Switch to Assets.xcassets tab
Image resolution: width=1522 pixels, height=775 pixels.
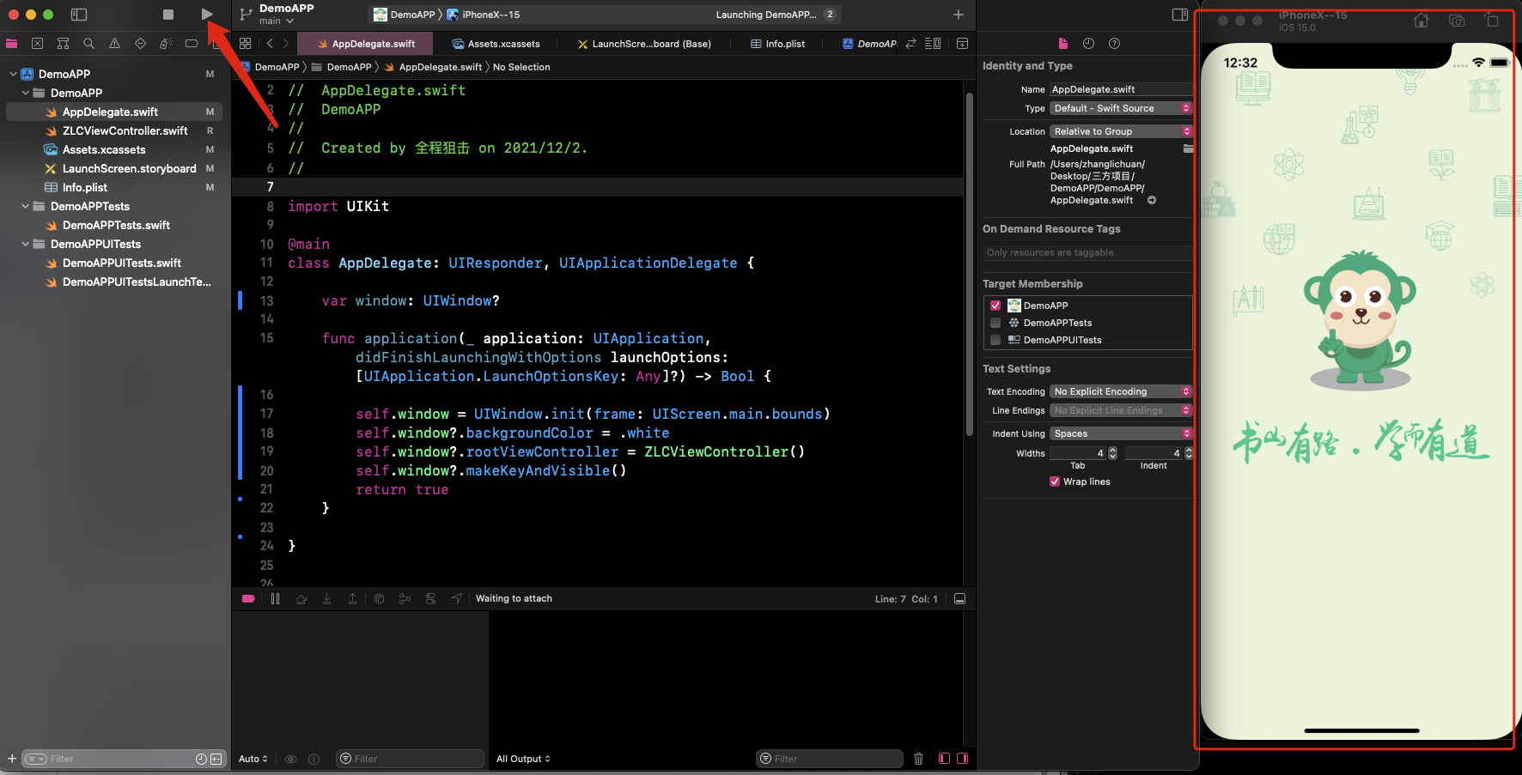click(496, 44)
